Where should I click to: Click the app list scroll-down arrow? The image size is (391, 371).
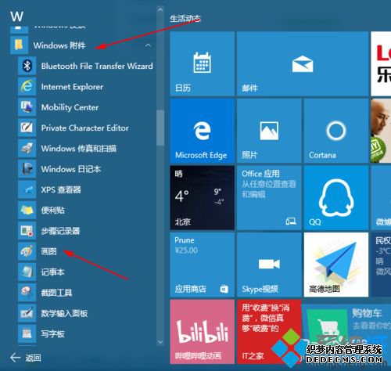coord(160,341)
